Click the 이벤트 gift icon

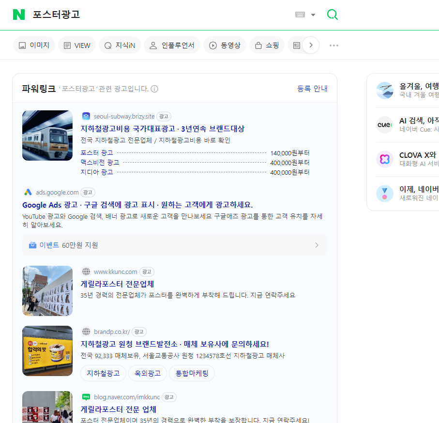coord(32,245)
